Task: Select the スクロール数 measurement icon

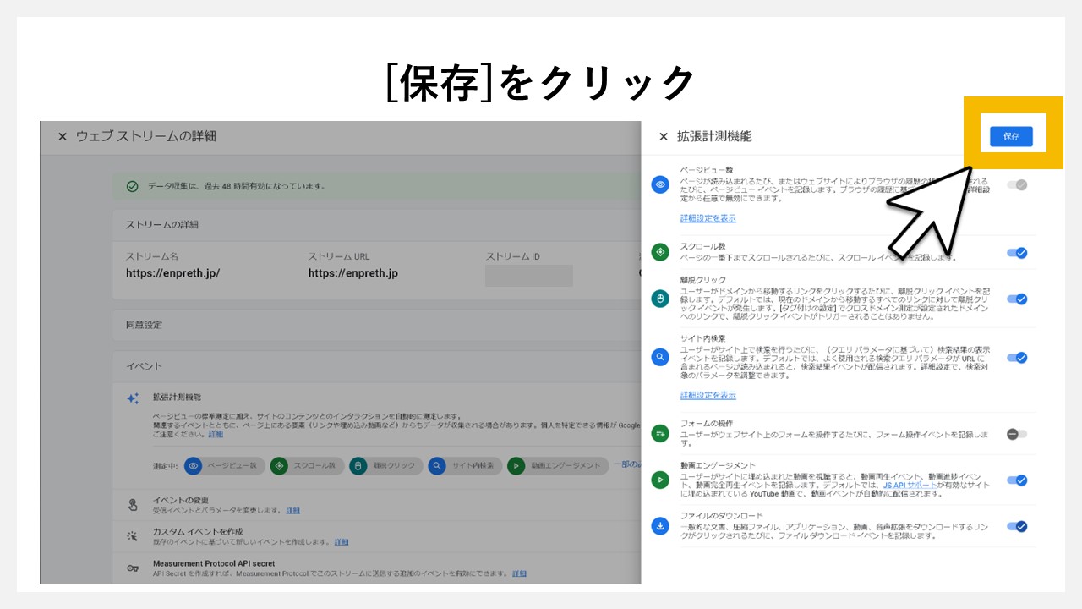Action: pos(660,252)
